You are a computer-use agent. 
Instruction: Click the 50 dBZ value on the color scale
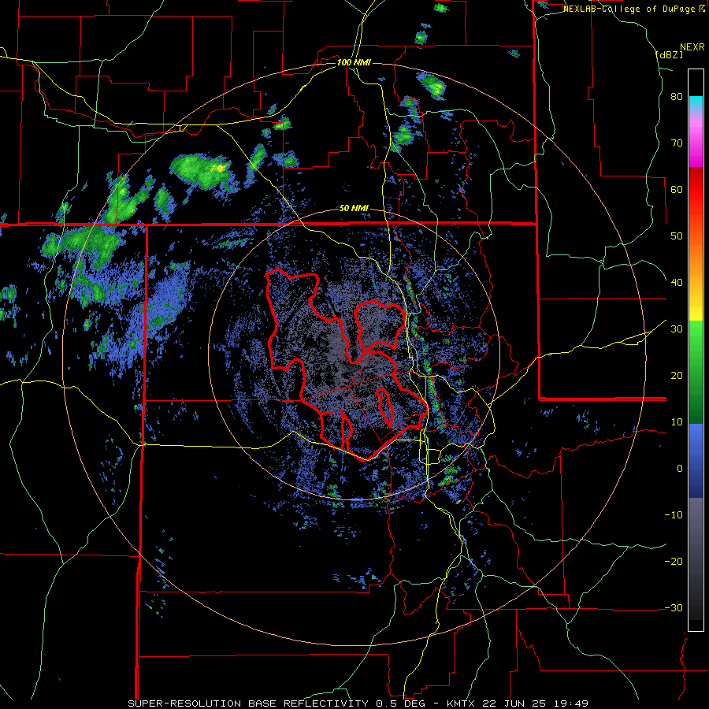click(677, 236)
